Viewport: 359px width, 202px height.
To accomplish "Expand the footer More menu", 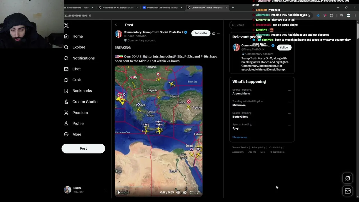I will (x=264, y=152).
